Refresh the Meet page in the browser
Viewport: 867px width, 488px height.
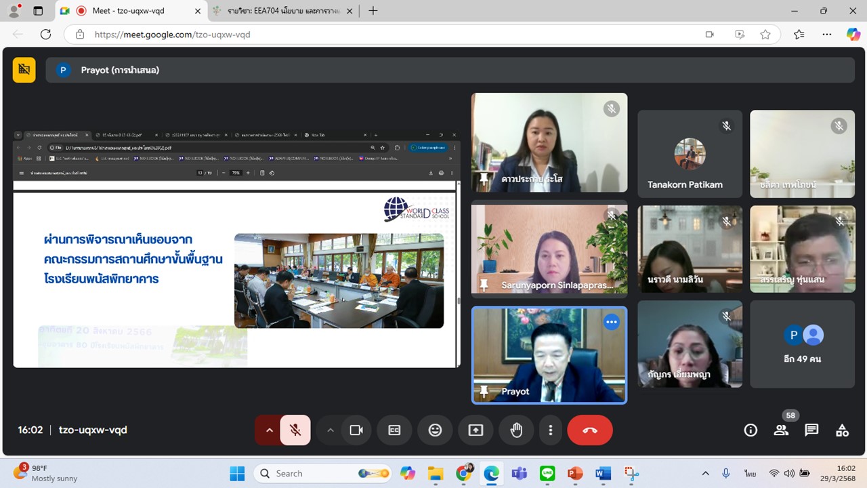[46, 35]
